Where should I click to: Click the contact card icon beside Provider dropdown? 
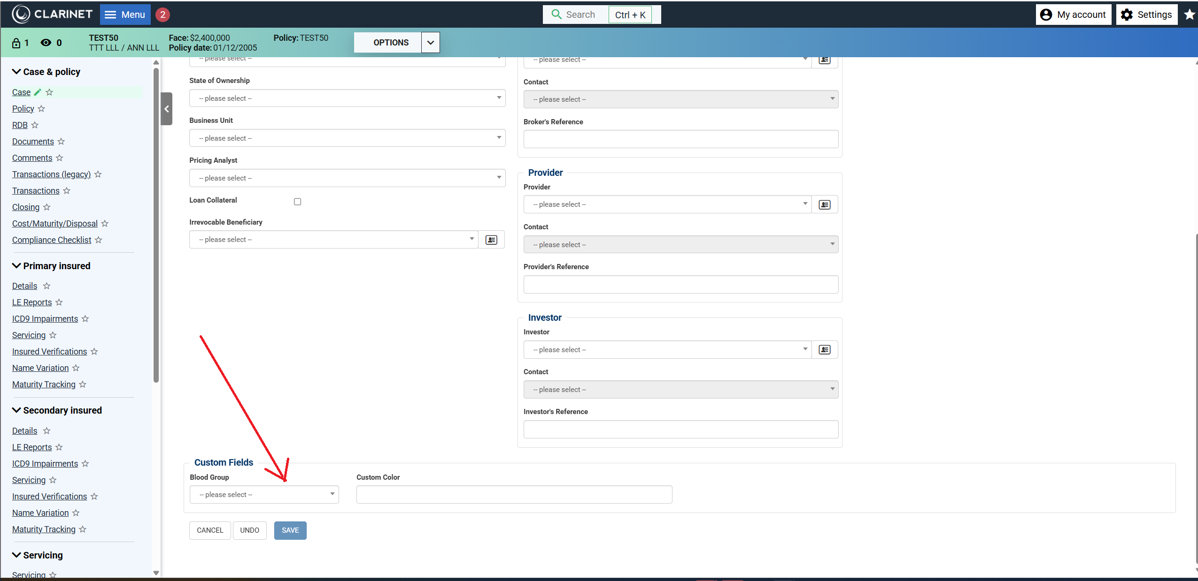click(x=824, y=204)
